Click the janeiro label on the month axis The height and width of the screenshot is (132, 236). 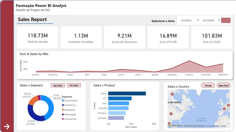click(36, 74)
